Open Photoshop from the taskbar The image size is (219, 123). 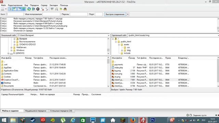click(153, 120)
